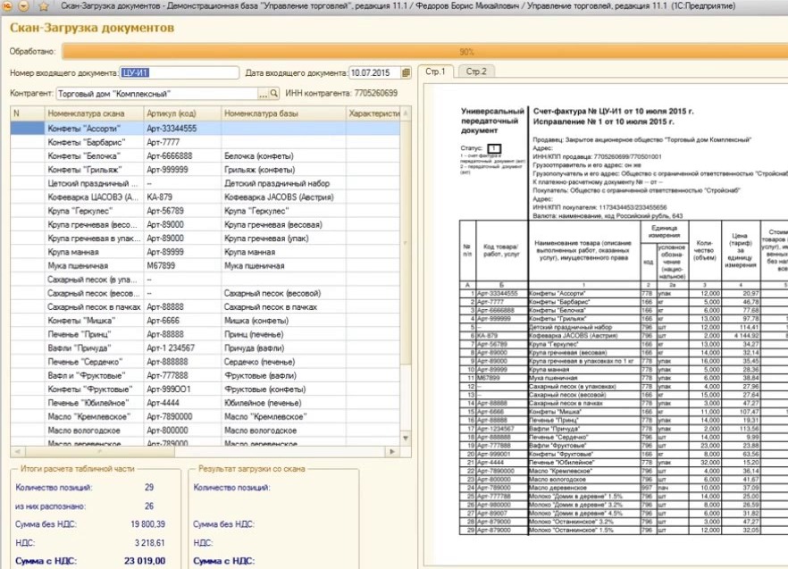Click cell Сердечко (печенье)
Viewport: 788px width, 569px height.
coord(283,362)
